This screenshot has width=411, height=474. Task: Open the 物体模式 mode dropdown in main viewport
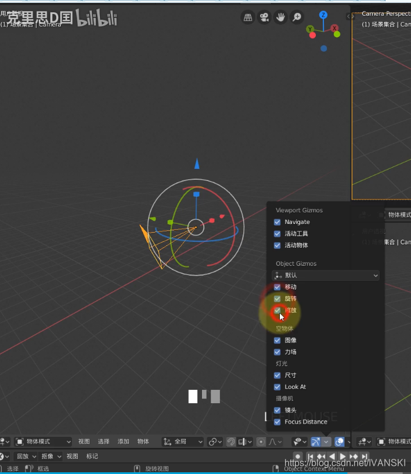(43, 442)
